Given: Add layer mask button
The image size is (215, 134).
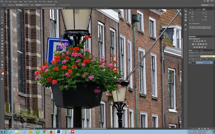Looking at the screenshot, I should click(x=199, y=129).
